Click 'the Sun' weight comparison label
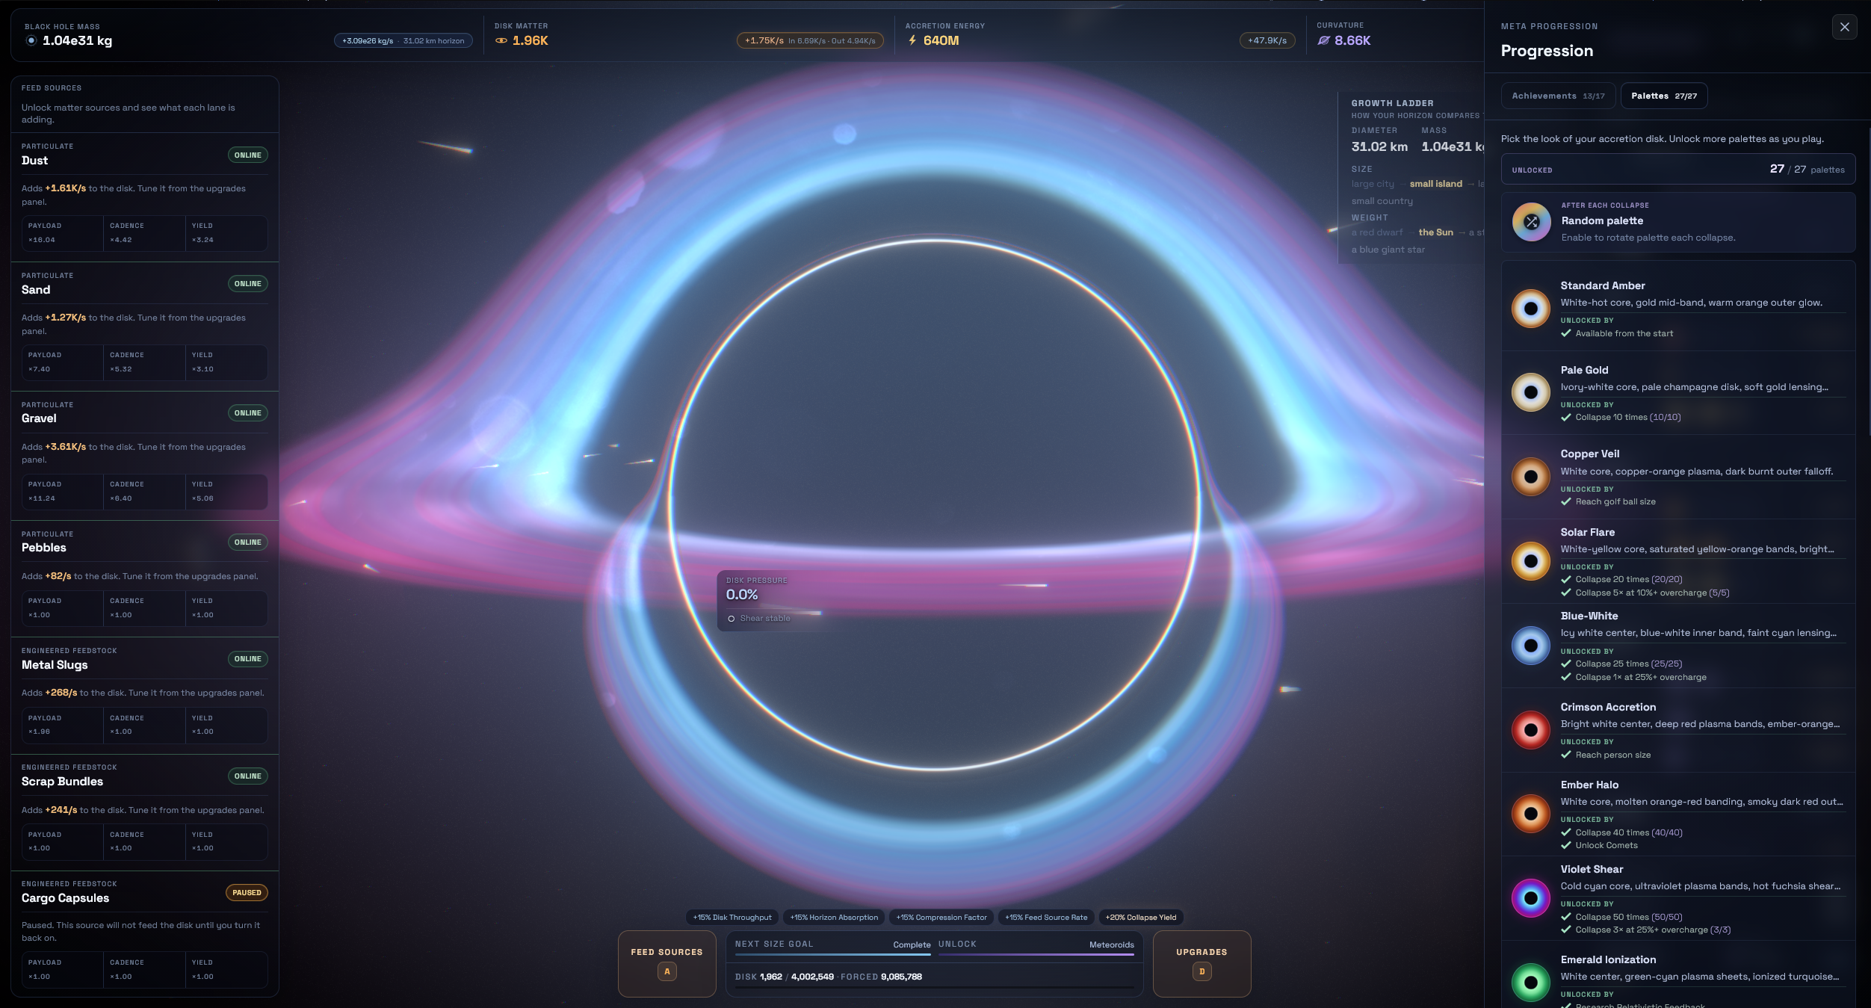 point(1435,232)
